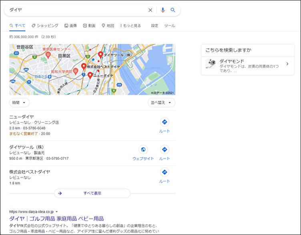Click the 昭和大学病院 hospital marker
The width and height of the screenshot is (301, 235).
tap(76, 71)
